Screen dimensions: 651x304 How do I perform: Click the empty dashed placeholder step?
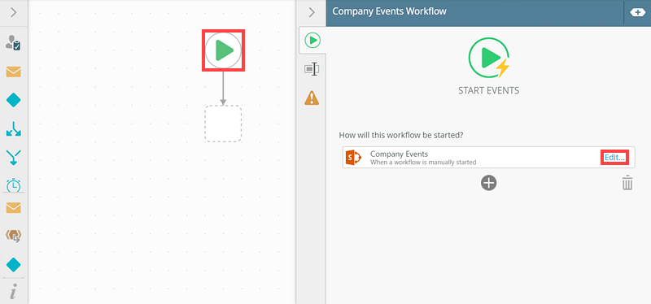pos(223,124)
